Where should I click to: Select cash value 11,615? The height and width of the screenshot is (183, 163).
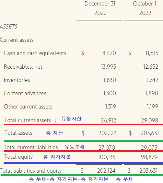152,53
